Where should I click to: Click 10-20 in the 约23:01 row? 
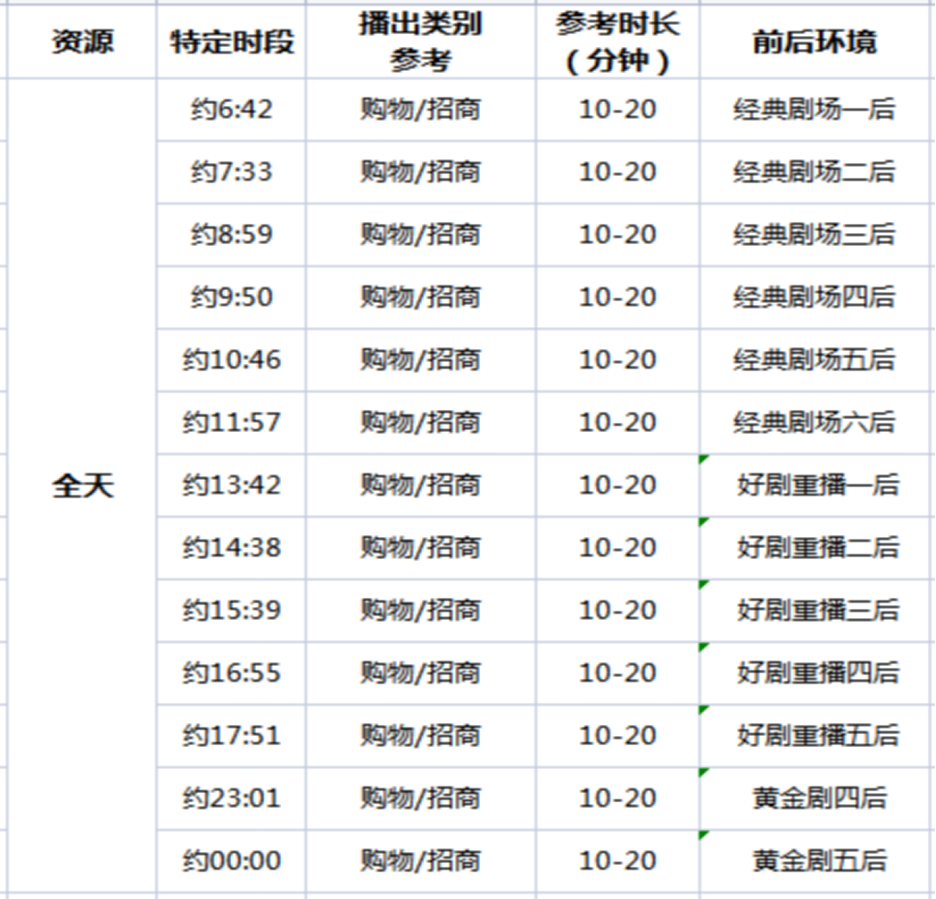[x=618, y=798]
